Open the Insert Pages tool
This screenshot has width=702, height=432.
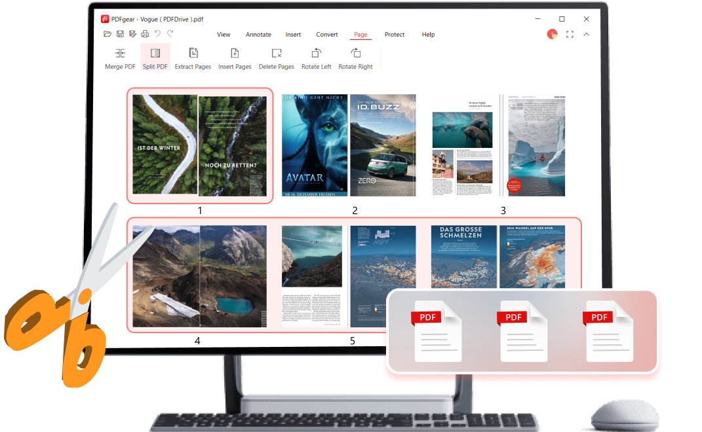[235, 59]
